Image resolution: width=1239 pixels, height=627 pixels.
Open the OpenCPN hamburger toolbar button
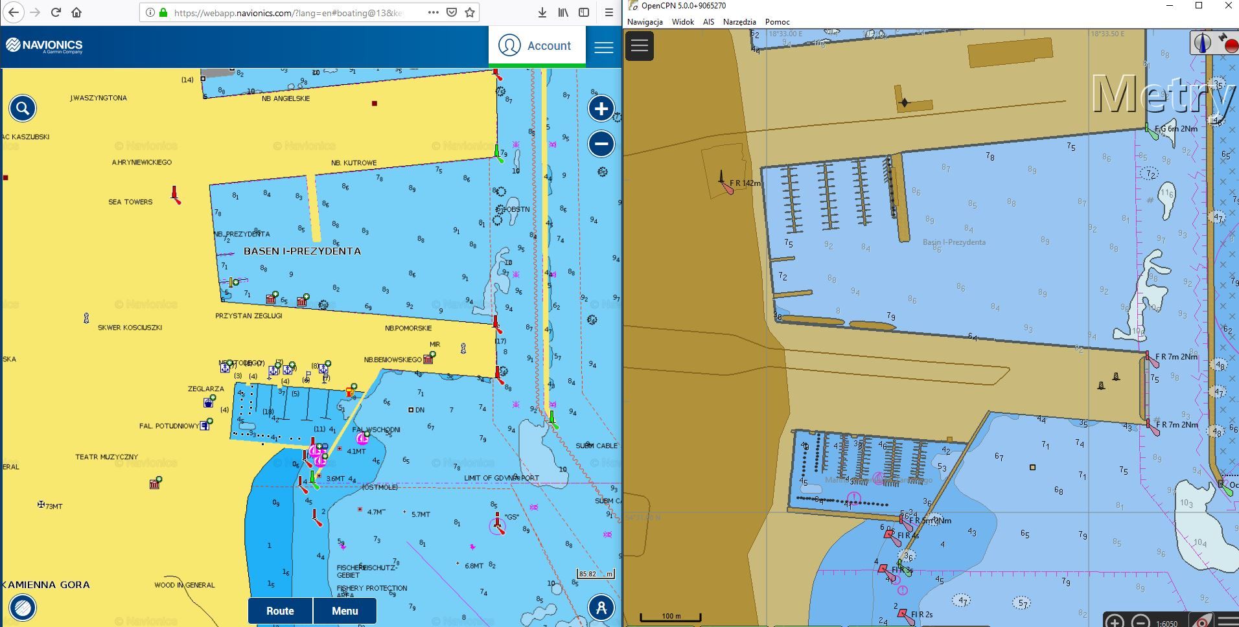639,45
